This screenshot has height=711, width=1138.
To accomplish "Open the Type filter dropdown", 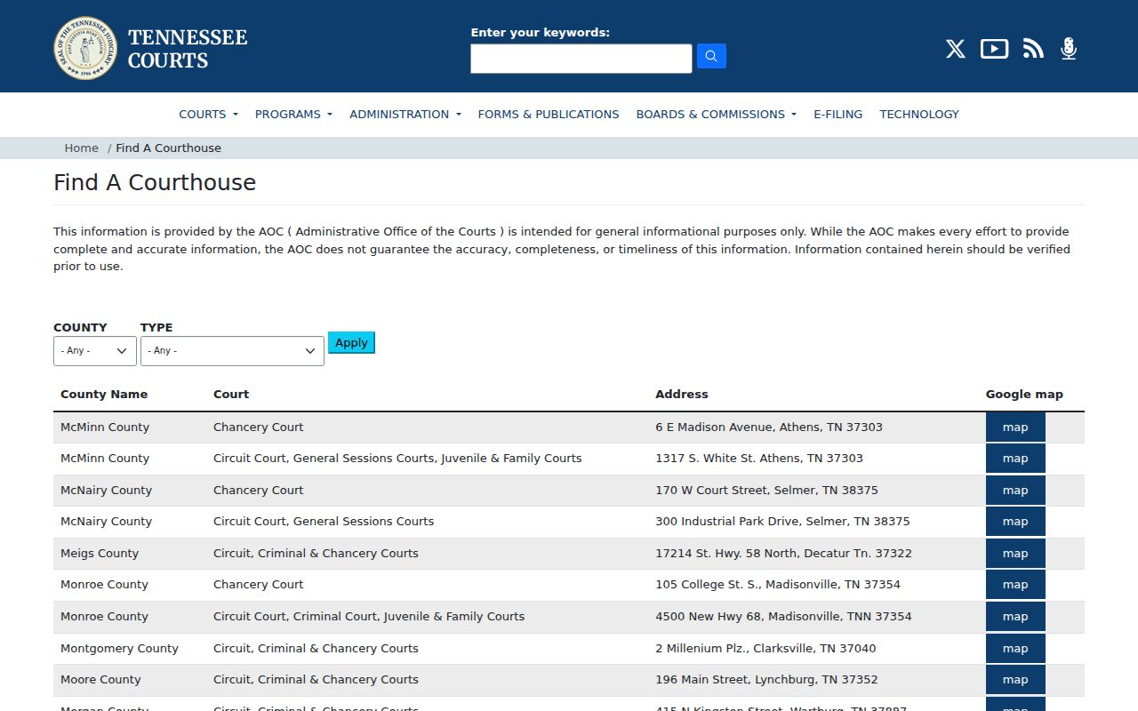I will [x=232, y=351].
